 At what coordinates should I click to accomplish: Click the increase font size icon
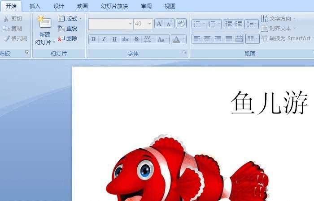pos(160,24)
